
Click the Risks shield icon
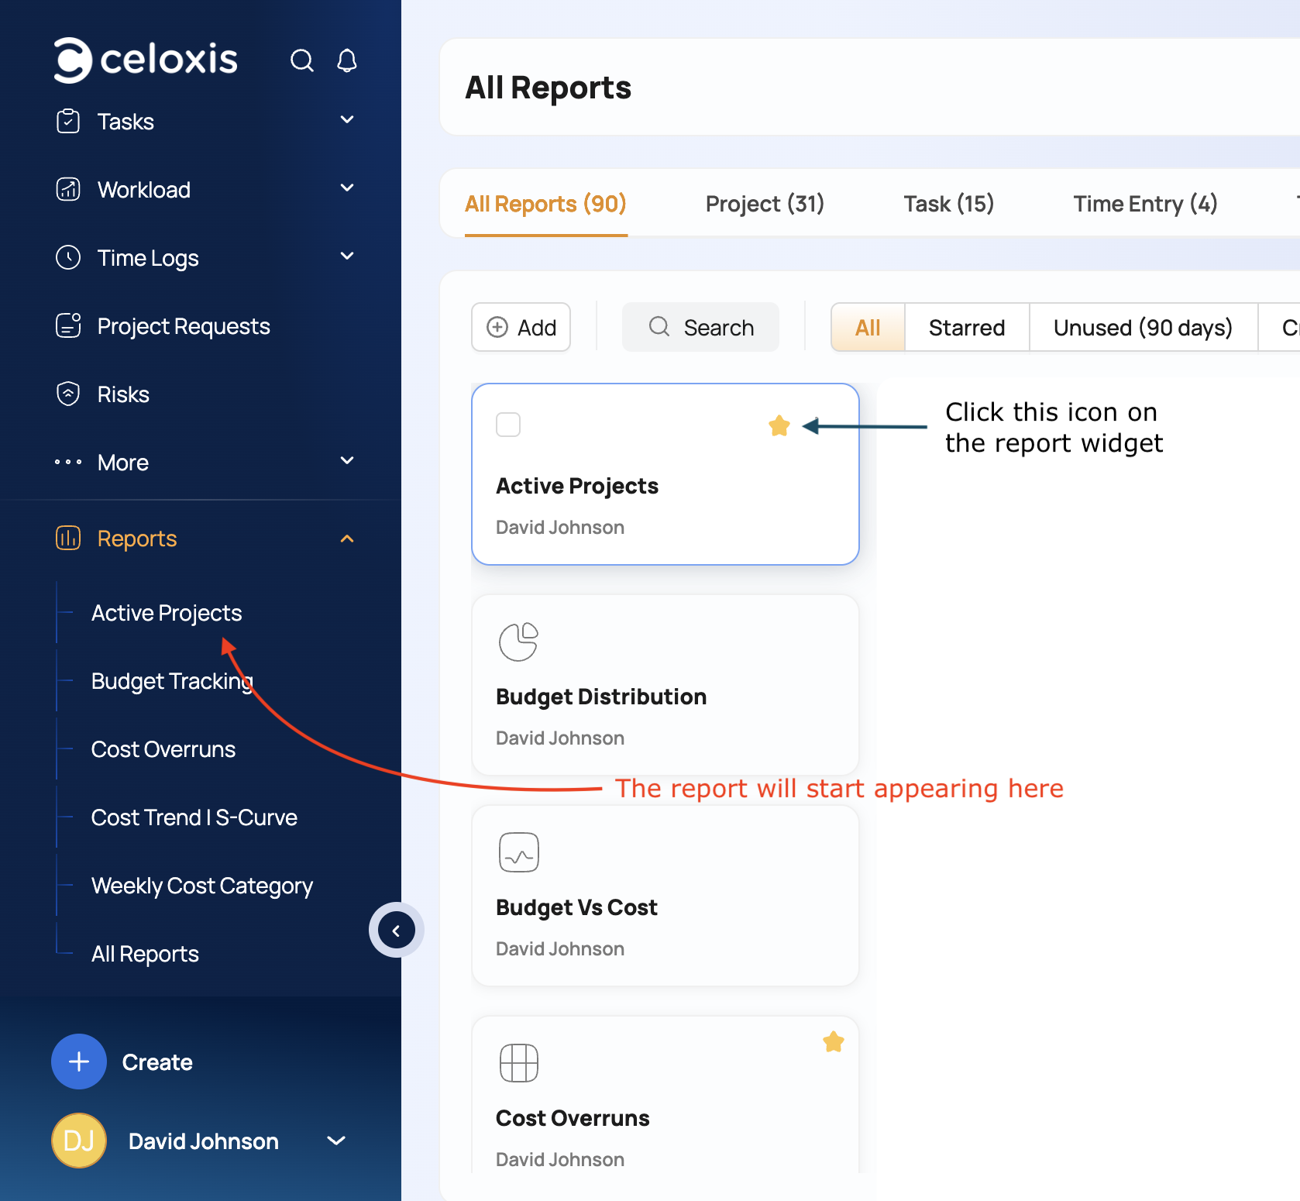pos(68,394)
